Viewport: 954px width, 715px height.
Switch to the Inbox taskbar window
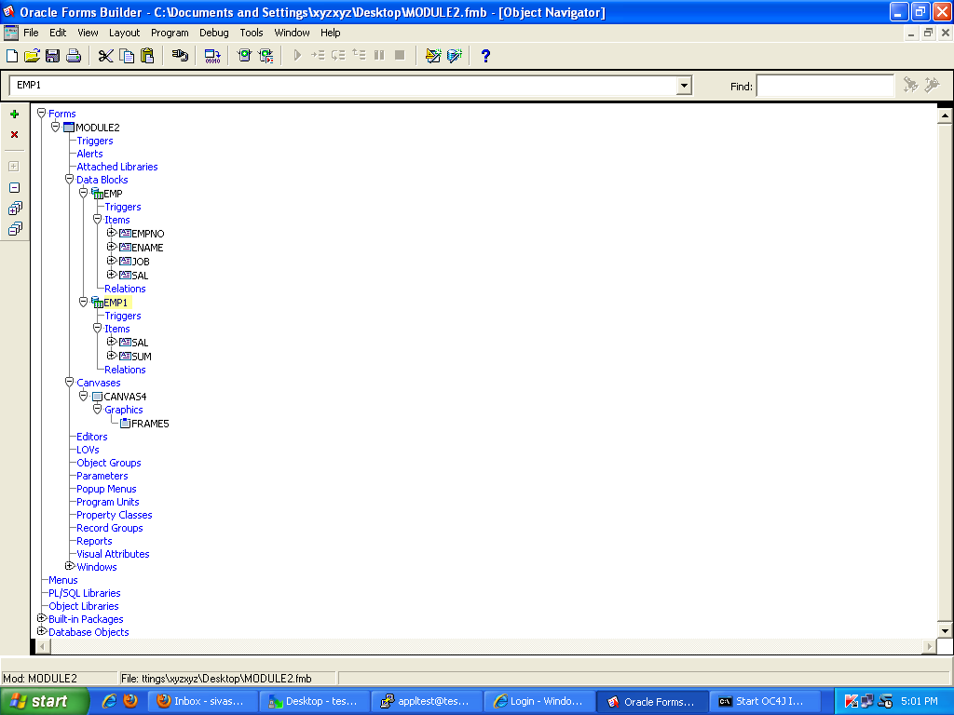point(204,701)
